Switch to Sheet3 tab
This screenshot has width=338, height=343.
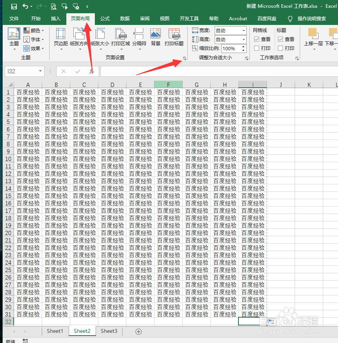click(109, 331)
